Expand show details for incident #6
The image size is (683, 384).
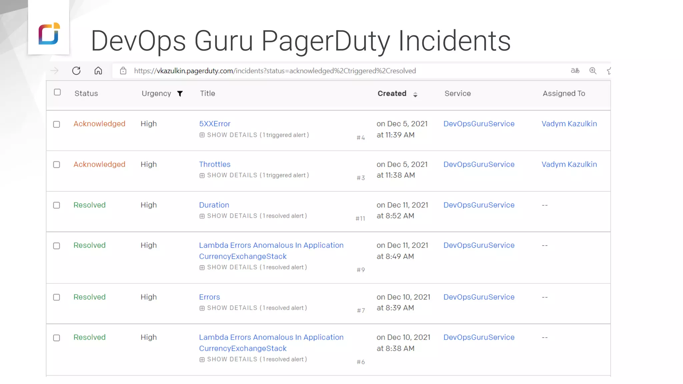(253, 359)
